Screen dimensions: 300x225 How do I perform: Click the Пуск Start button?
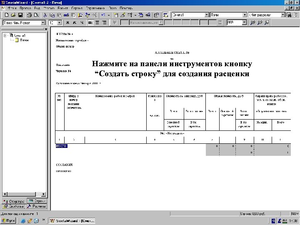[x=8, y=220]
